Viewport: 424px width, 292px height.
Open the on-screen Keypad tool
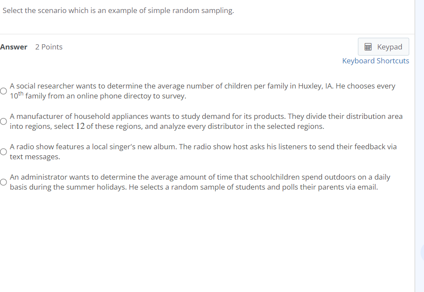pos(383,46)
